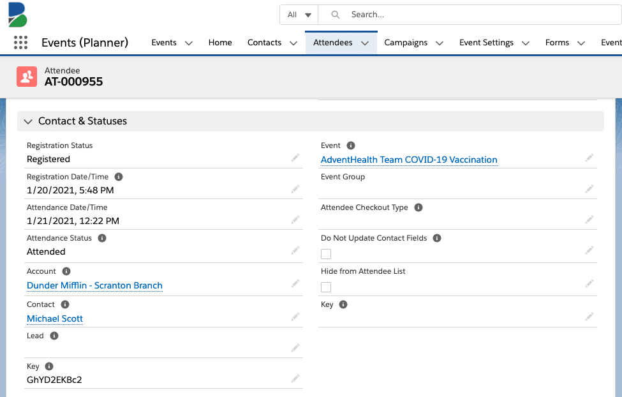622x397 pixels.
Task: Expand the Forms tab dropdown arrow
Action: pos(581,43)
